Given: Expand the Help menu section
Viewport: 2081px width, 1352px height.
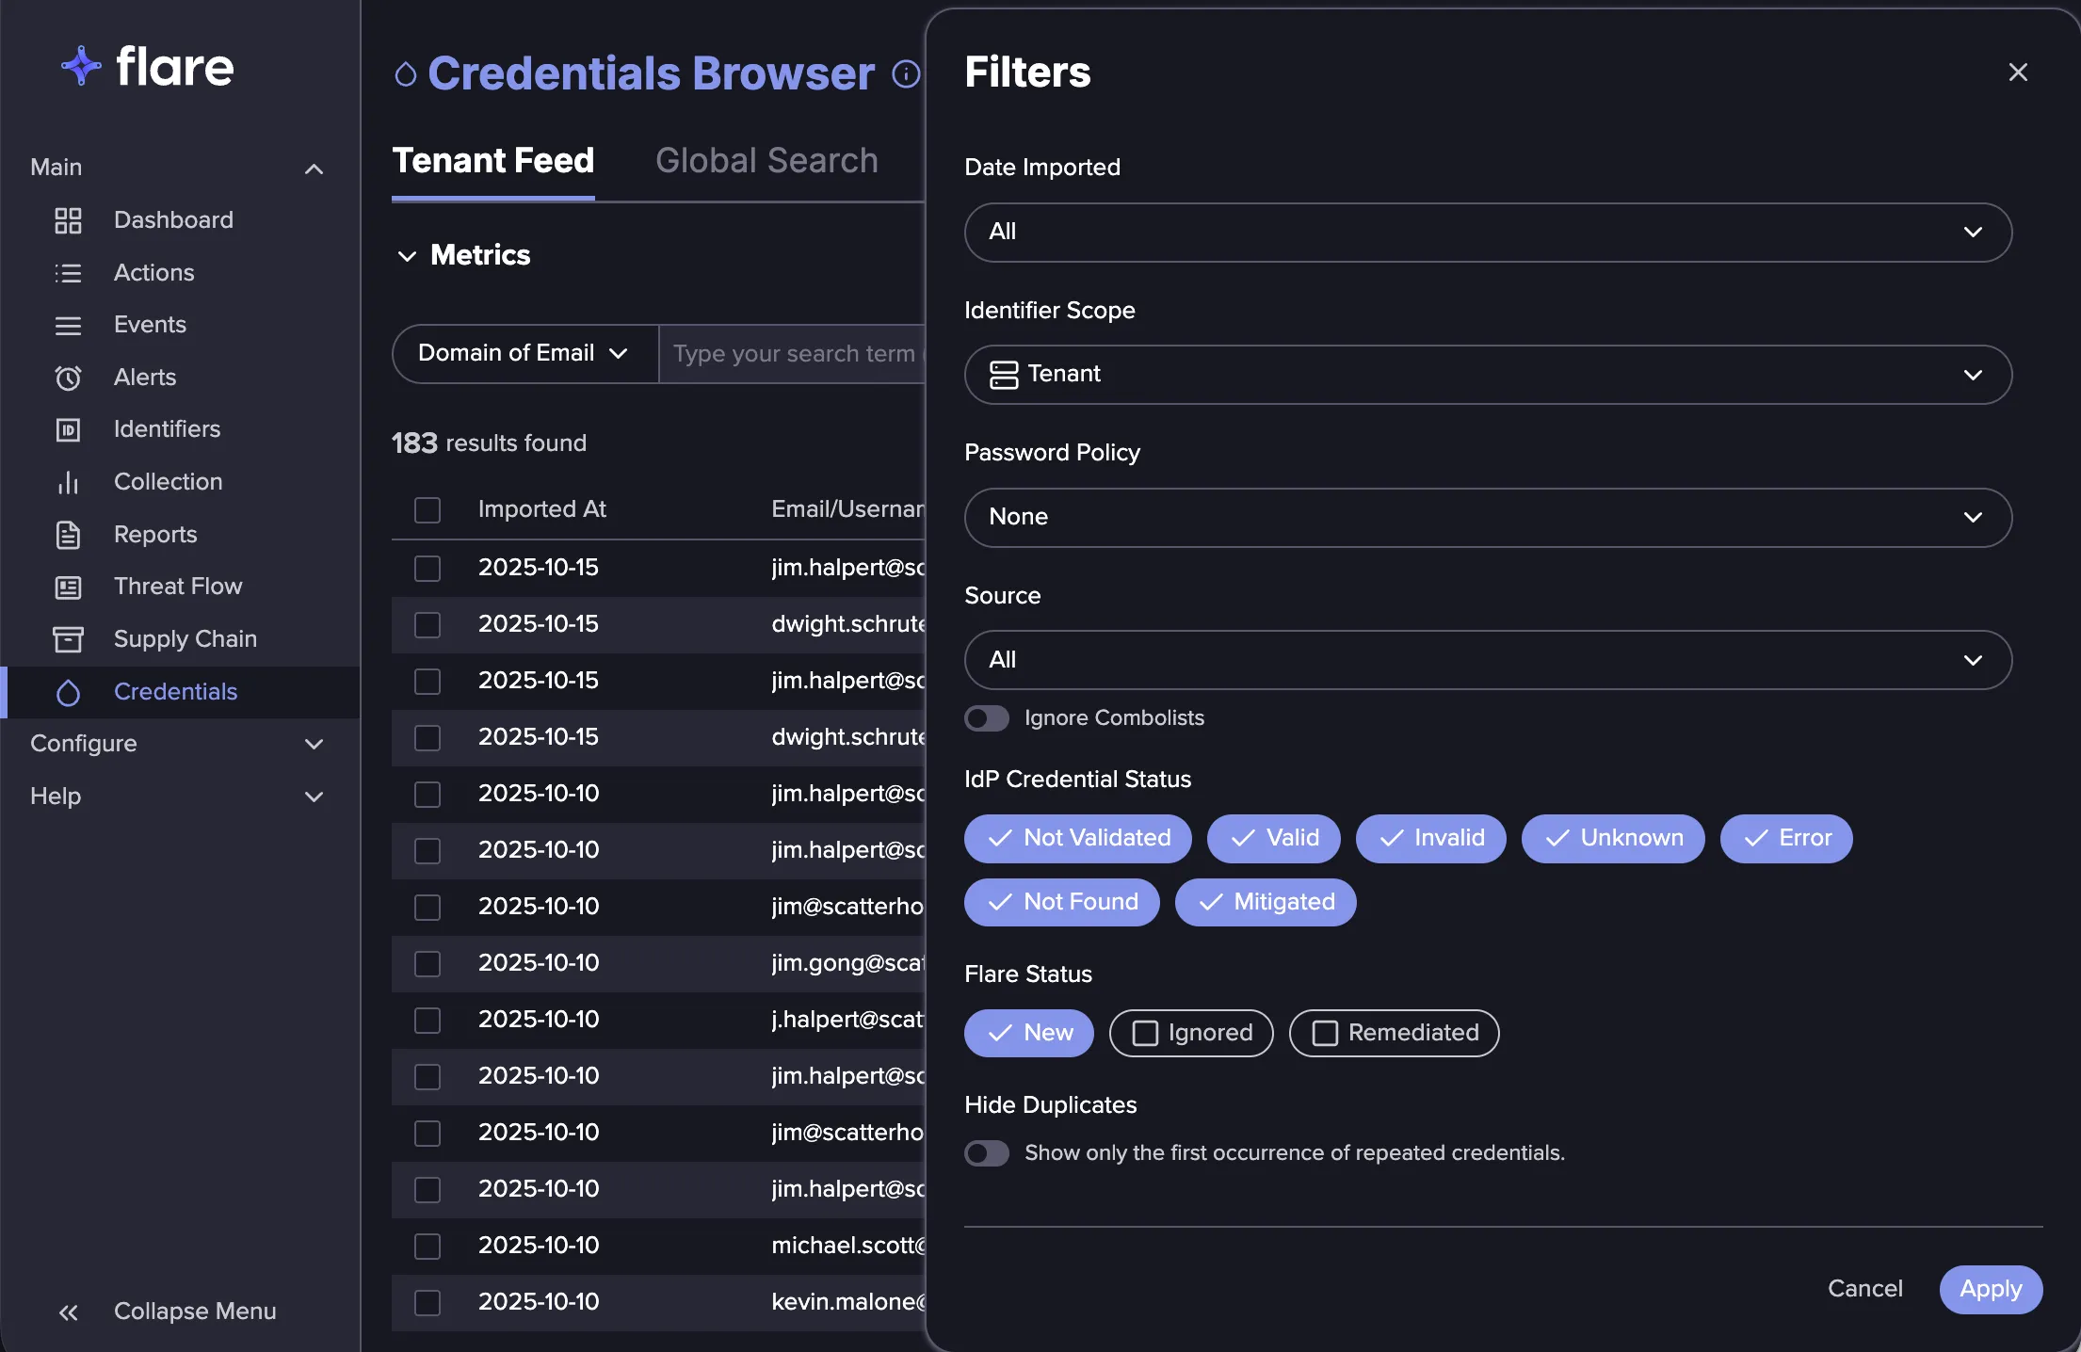Looking at the screenshot, I should click(x=177, y=797).
